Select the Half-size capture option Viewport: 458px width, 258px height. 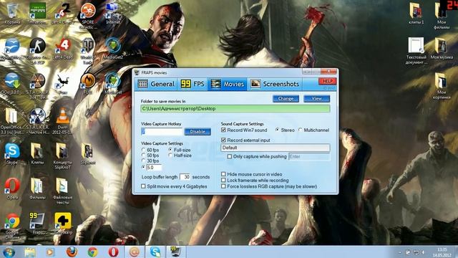coord(170,156)
